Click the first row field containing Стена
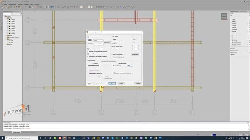The height and width of the screenshot is (140, 250). point(98,40)
